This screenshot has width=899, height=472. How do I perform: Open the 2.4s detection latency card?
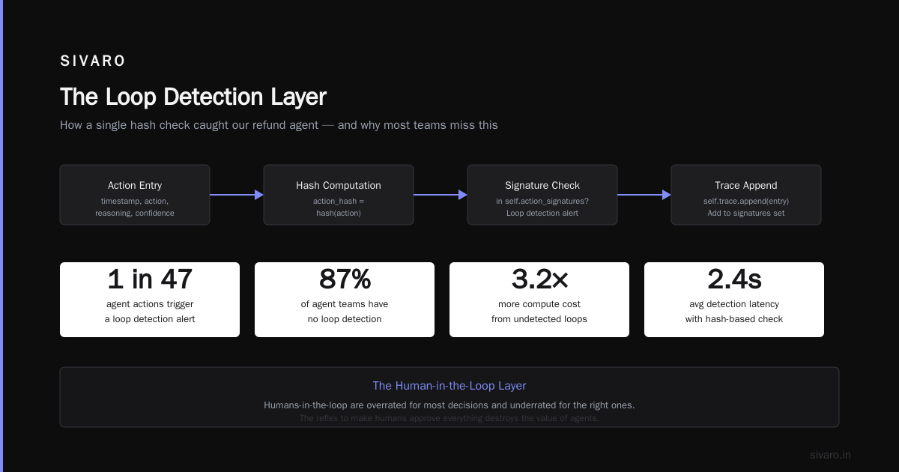point(734,300)
